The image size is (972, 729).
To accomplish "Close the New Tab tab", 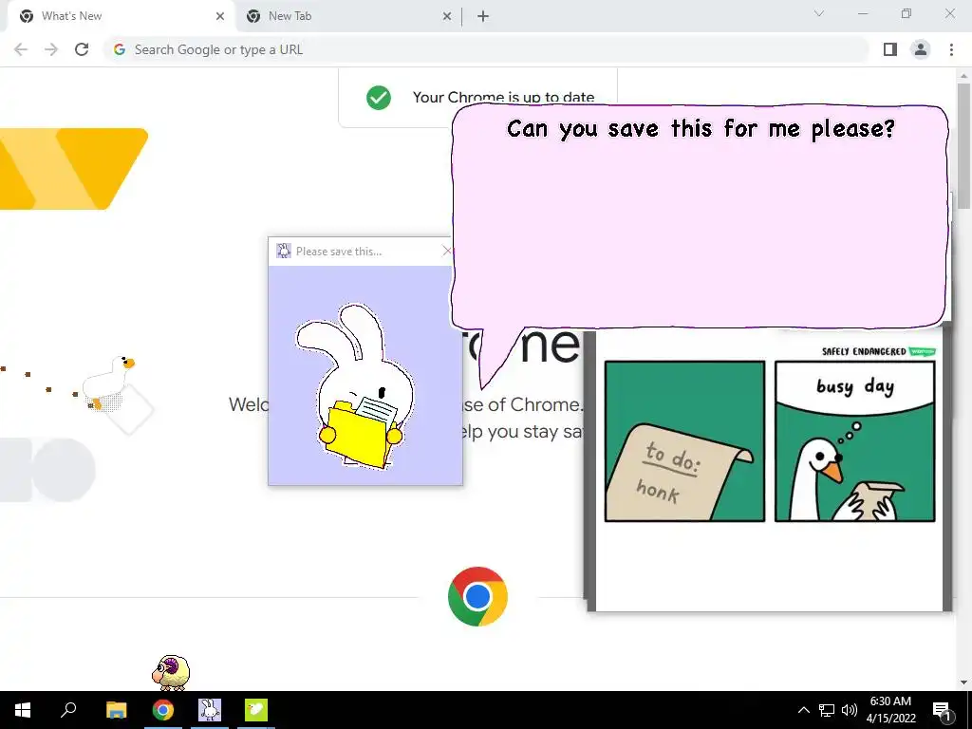I will pos(447,16).
